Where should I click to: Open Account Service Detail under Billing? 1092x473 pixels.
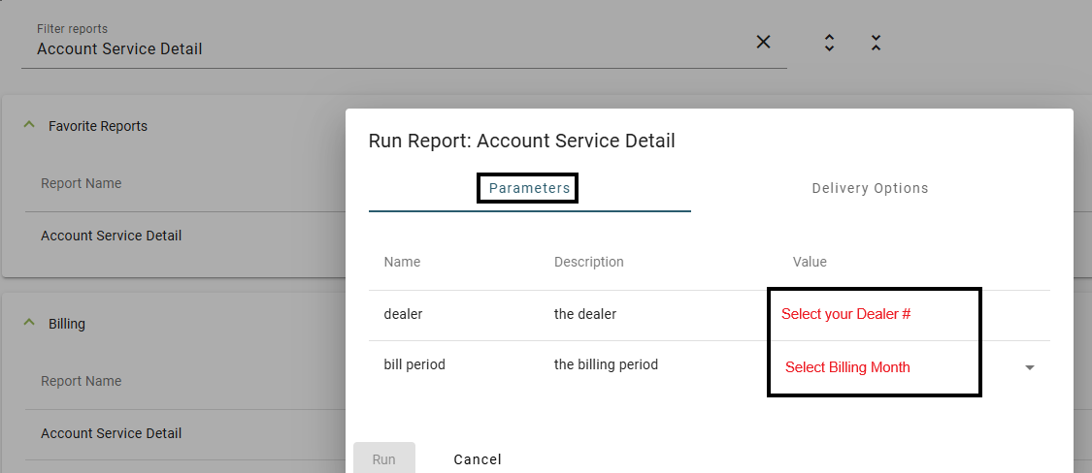coord(112,433)
